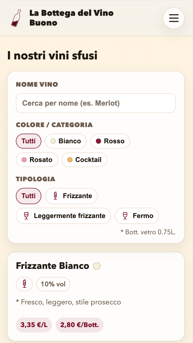Viewport: 193px width, 343px height.
Task: Click the 10% vol badge
Action: tap(53, 284)
